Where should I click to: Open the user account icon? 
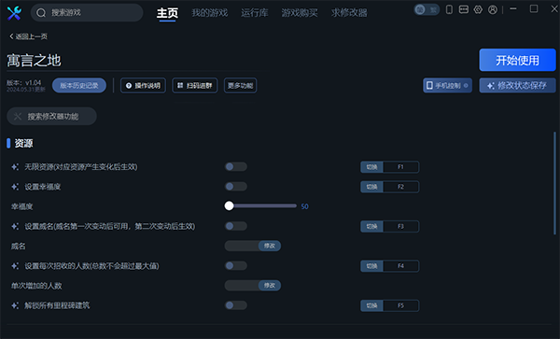pos(493,9)
